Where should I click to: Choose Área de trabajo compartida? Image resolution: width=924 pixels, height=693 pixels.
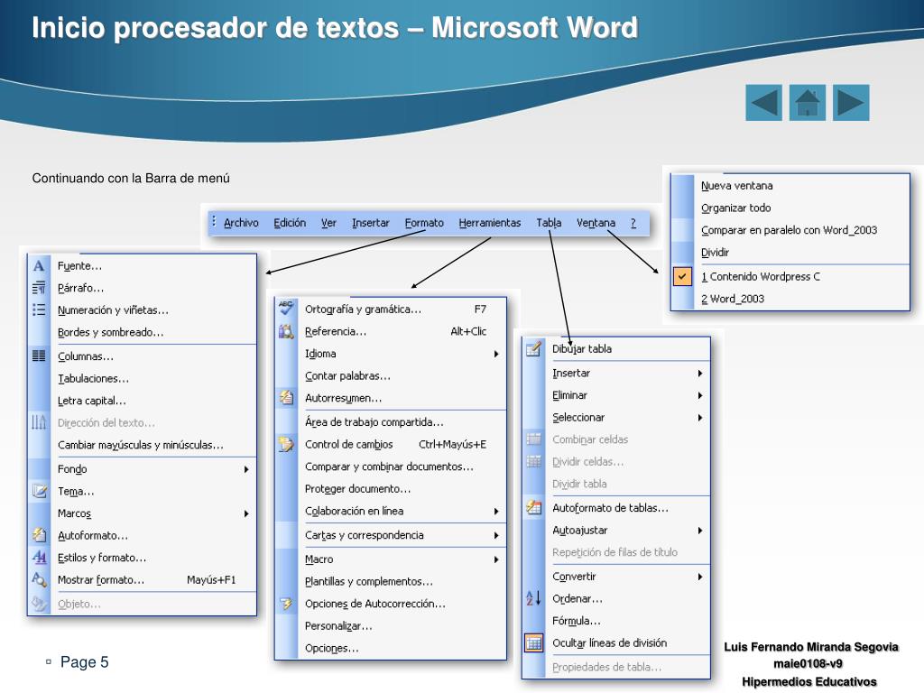pyautogui.click(x=374, y=422)
